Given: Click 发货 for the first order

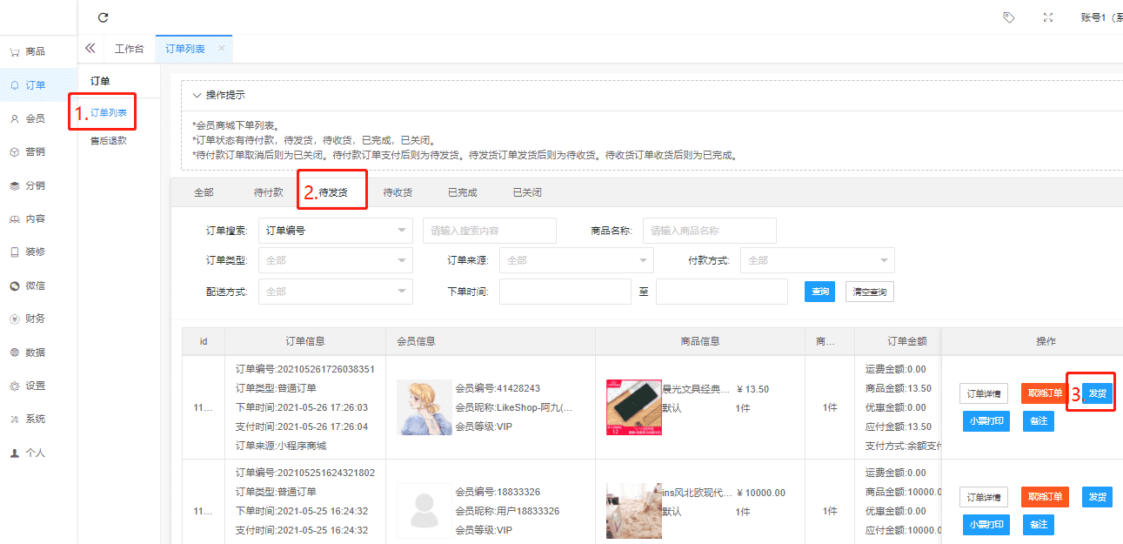Looking at the screenshot, I should coord(1098,393).
